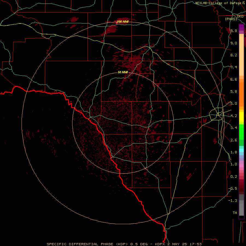
Task: Click the 3.4 value on the scale
Action: pyautogui.click(x=234, y=128)
